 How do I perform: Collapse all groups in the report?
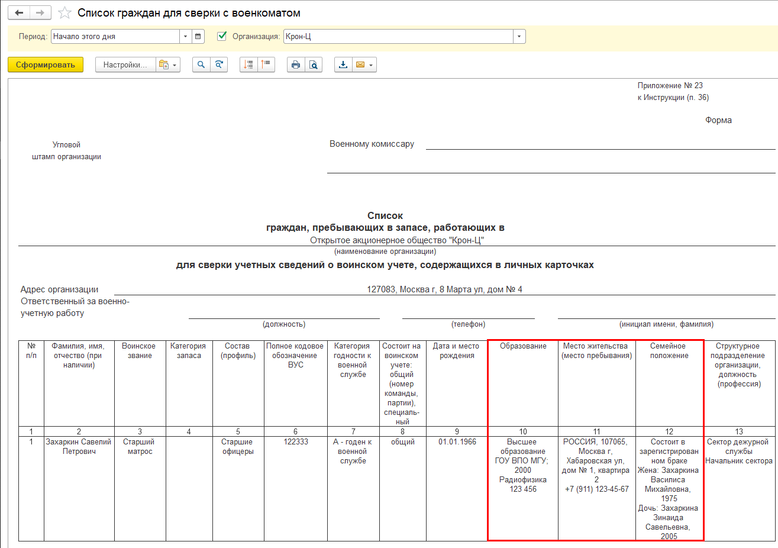pos(266,65)
